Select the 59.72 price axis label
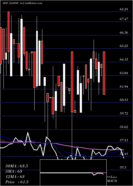133x186 pixels. [124, 113]
